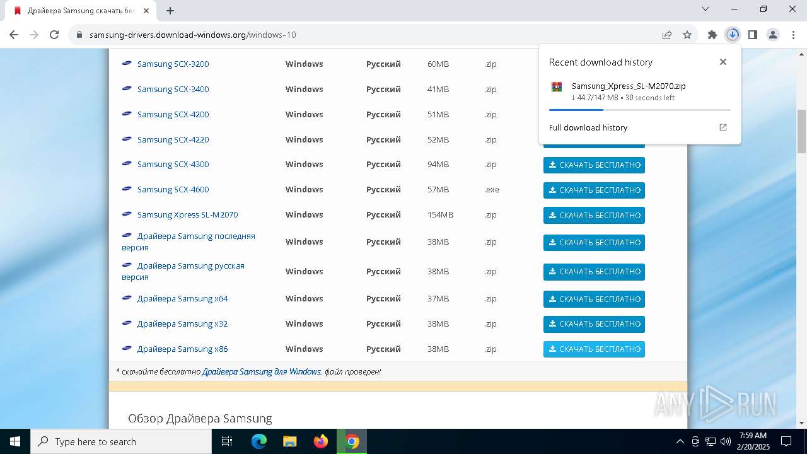The image size is (807, 454).
Task: Click the zip file icon in downloads
Action: click(556, 87)
